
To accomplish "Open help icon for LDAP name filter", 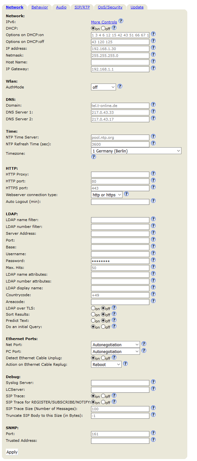I will pos(153,219).
